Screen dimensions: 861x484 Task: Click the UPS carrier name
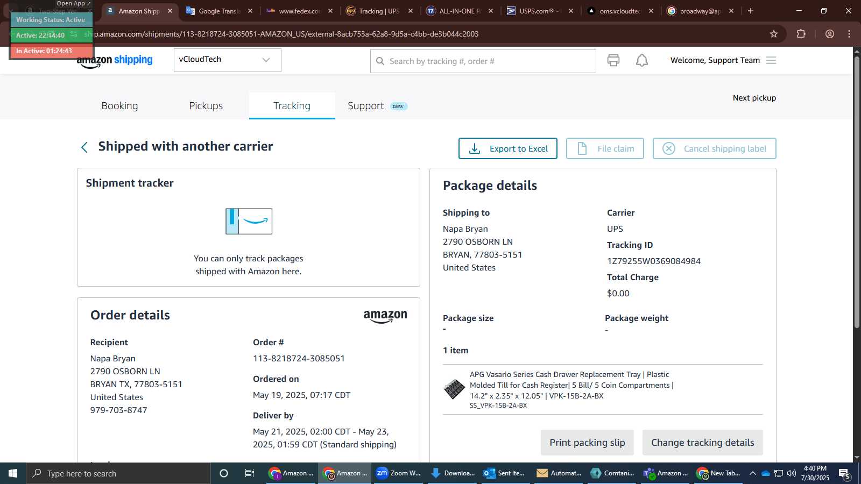pos(615,229)
